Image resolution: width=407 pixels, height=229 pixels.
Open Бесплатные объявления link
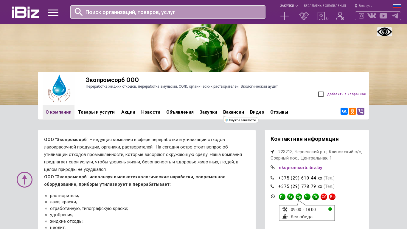tap(325, 6)
